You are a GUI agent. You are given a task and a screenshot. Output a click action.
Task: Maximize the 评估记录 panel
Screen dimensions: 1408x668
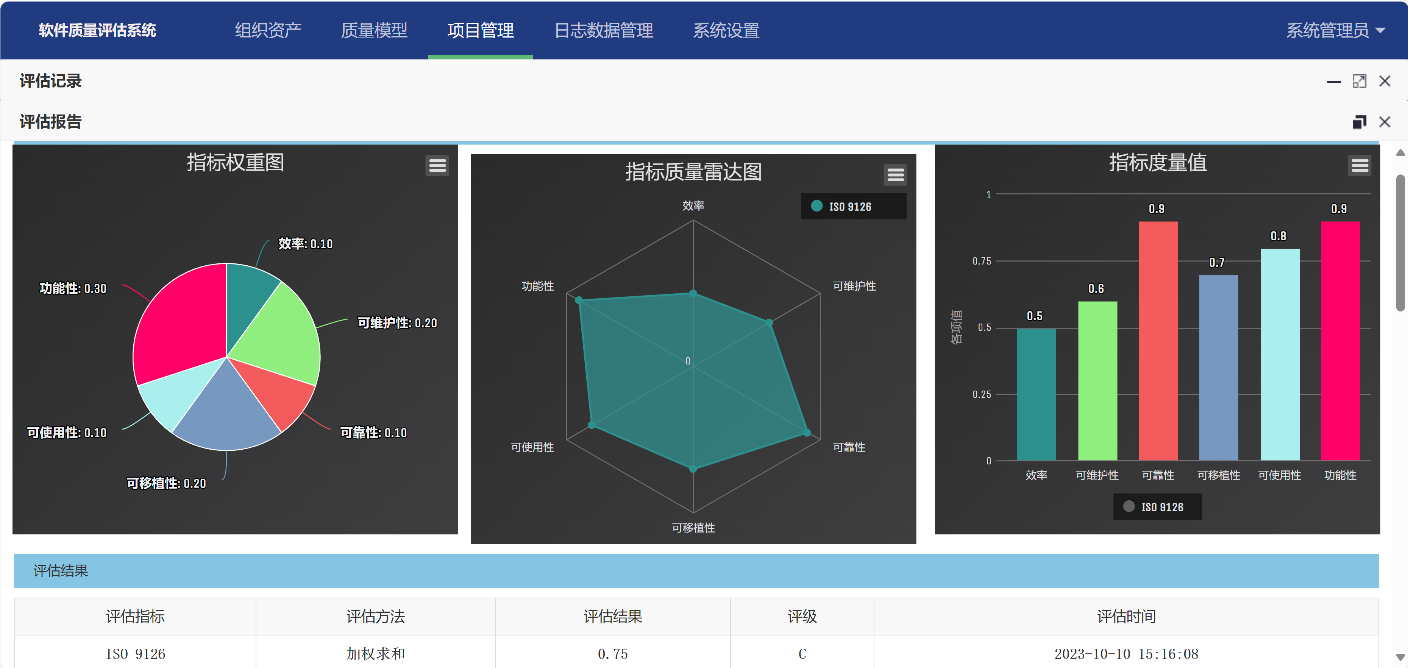[1359, 81]
